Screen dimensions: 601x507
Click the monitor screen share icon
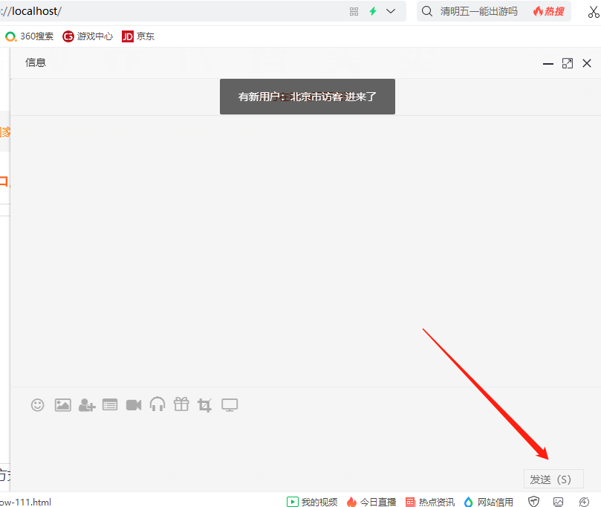230,405
